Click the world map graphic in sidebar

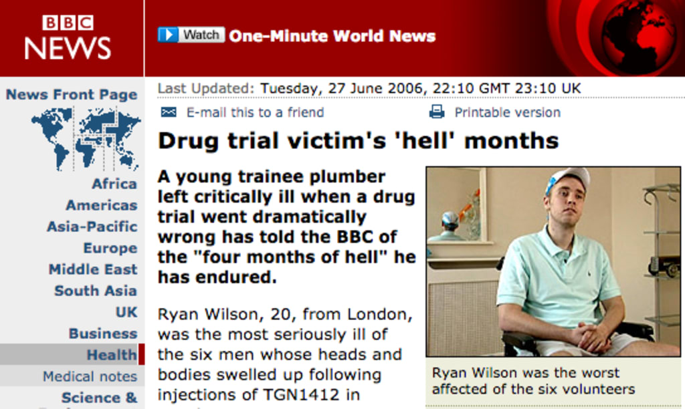pos(86,139)
